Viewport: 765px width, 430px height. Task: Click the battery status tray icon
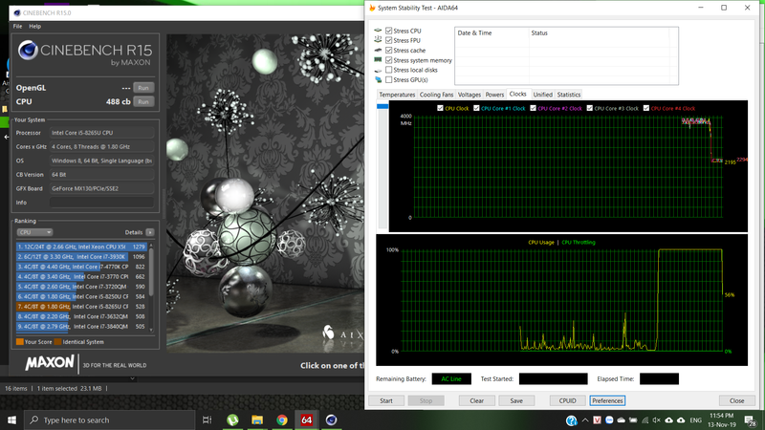pos(633,419)
